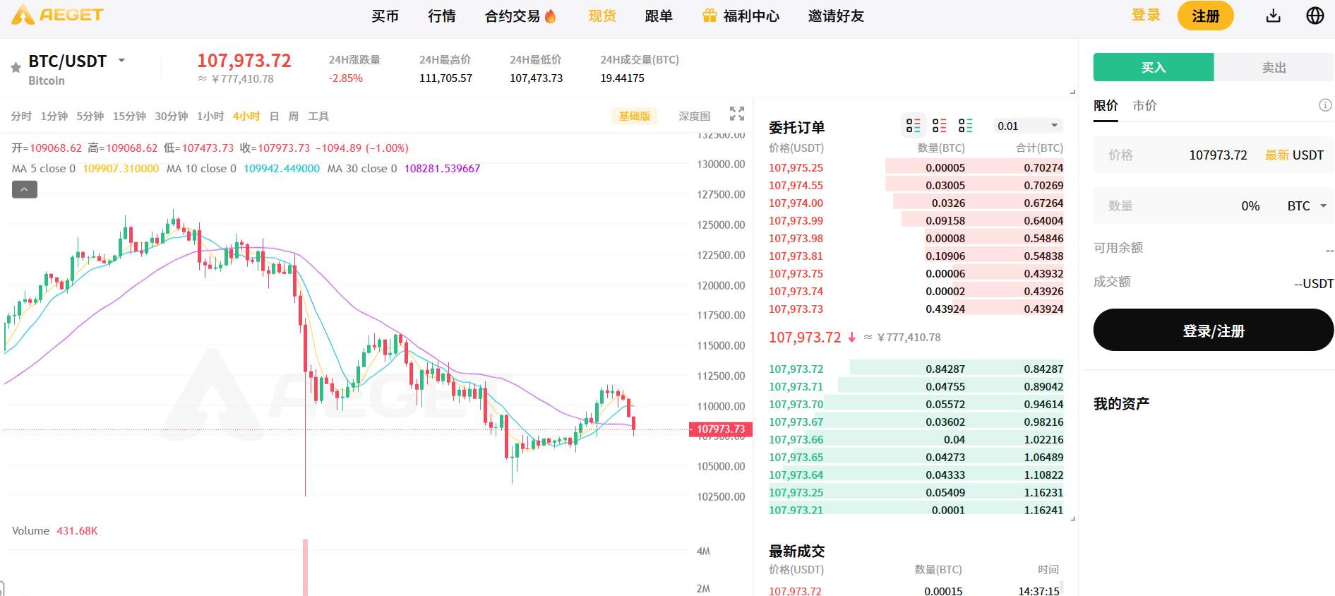1335x596 pixels.
Task: Click the yellow 注册 button
Action: 1205,16
